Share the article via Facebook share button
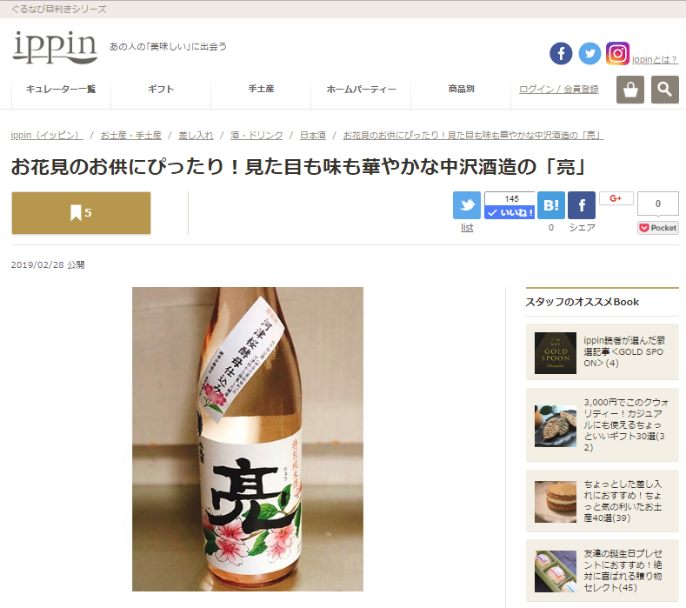 [x=582, y=205]
